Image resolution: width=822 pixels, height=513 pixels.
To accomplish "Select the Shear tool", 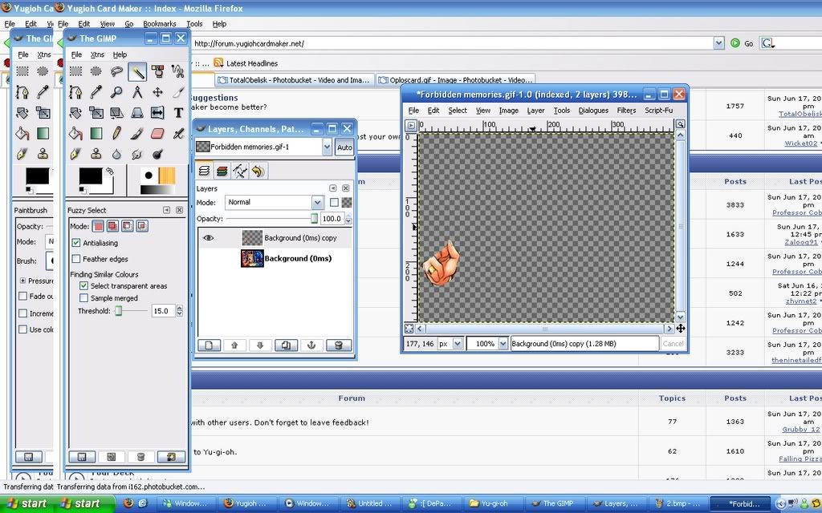I will (x=116, y=112).
